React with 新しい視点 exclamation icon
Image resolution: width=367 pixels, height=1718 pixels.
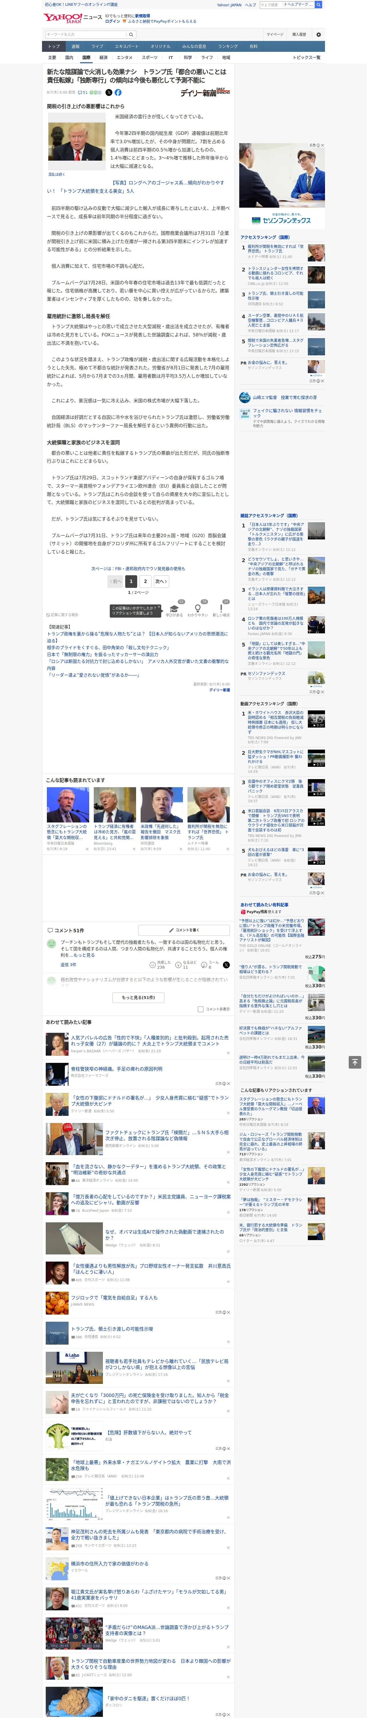click(221, 609)
